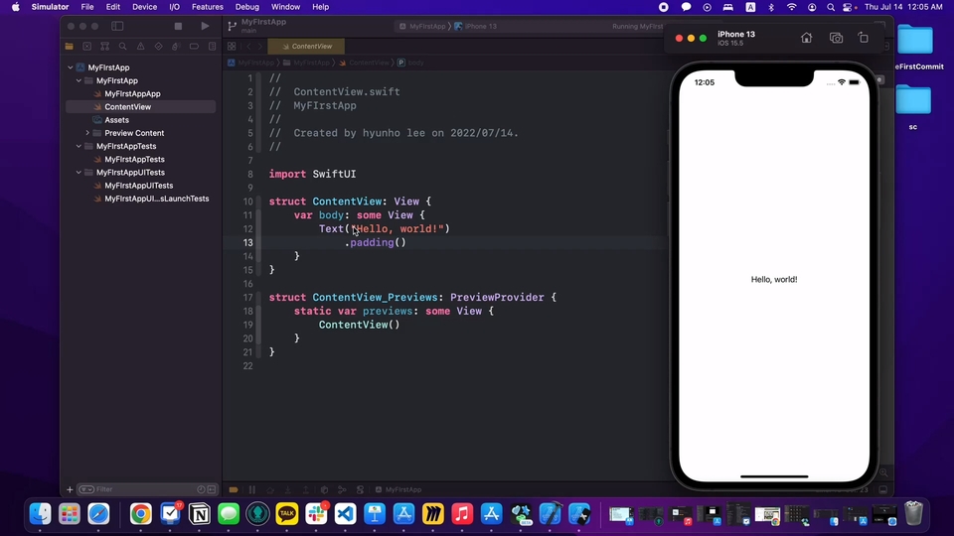Go forward in editor history

tap(259, 47)
